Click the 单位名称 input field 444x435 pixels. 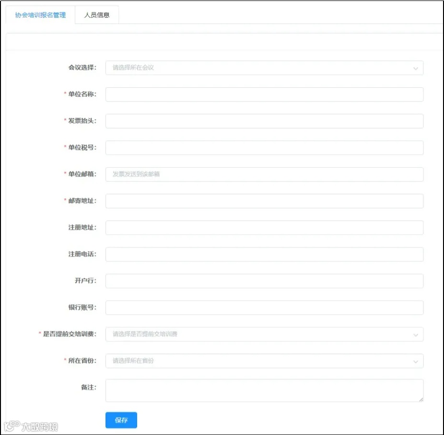pyautogui.click(x=265, y=94)
